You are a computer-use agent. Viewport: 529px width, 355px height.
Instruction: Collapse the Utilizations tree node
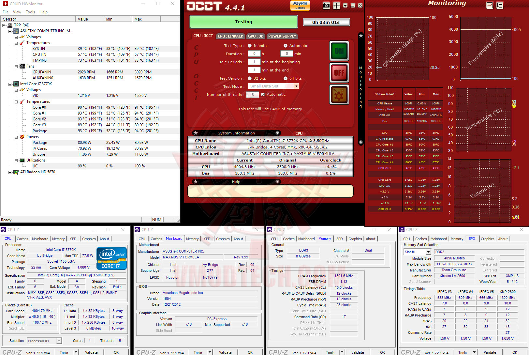pyautogui.click(x=16, y=160)
